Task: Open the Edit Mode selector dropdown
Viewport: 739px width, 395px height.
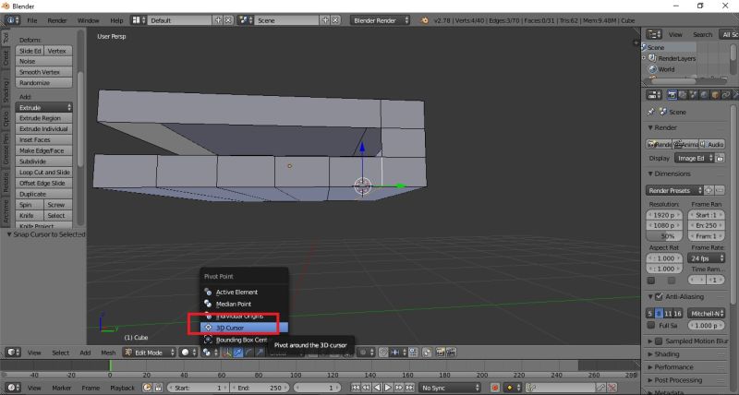Action: coord(149,353)
